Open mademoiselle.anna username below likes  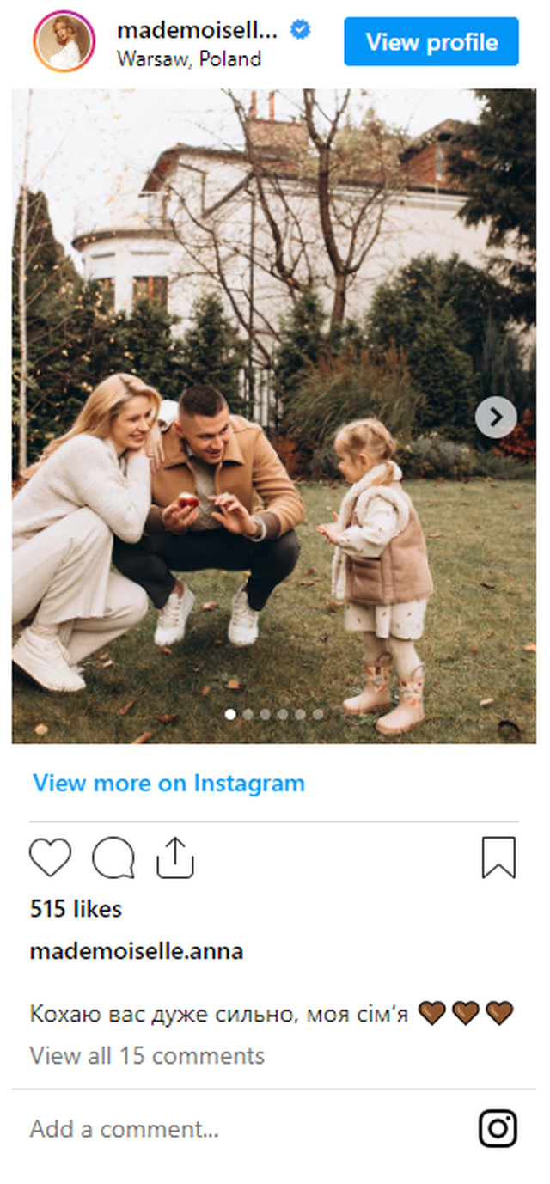(x=137, y=951)
